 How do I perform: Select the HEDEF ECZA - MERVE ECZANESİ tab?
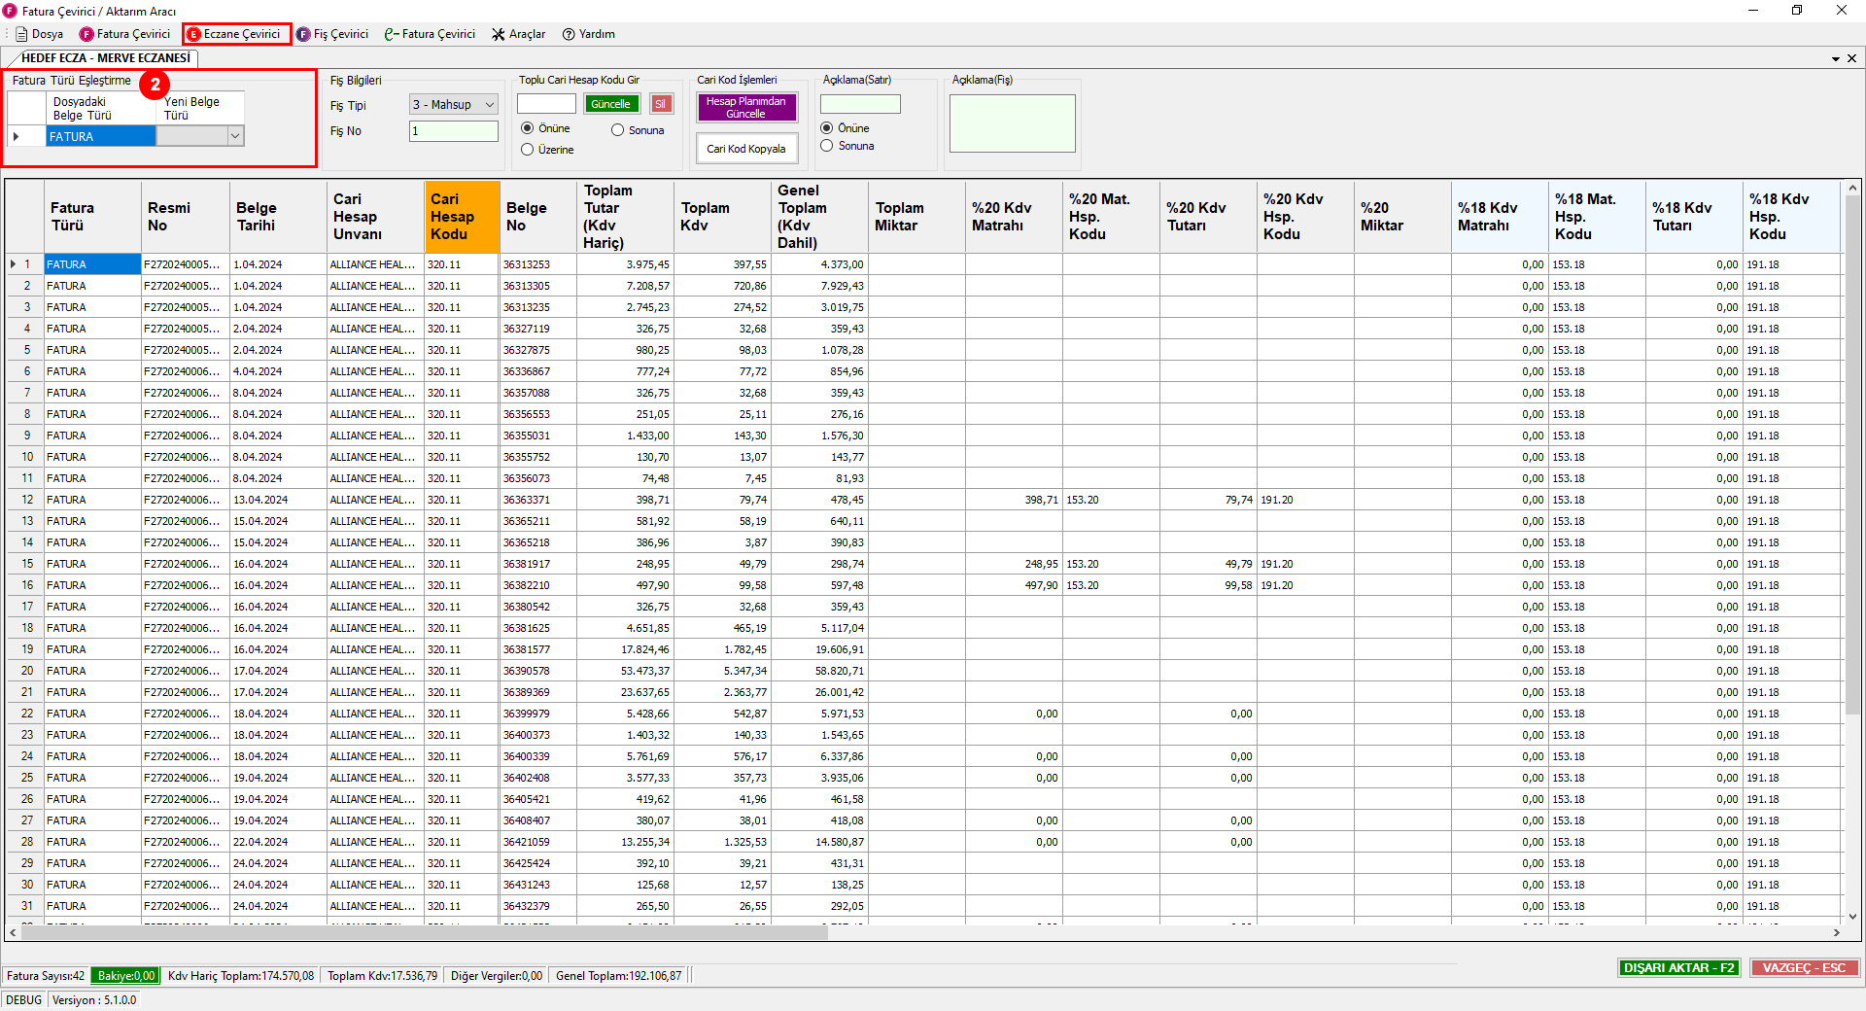click(105, 58)
